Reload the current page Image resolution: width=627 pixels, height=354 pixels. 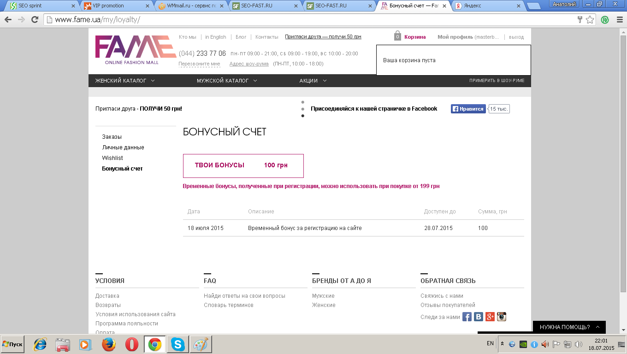click(34, 20)
